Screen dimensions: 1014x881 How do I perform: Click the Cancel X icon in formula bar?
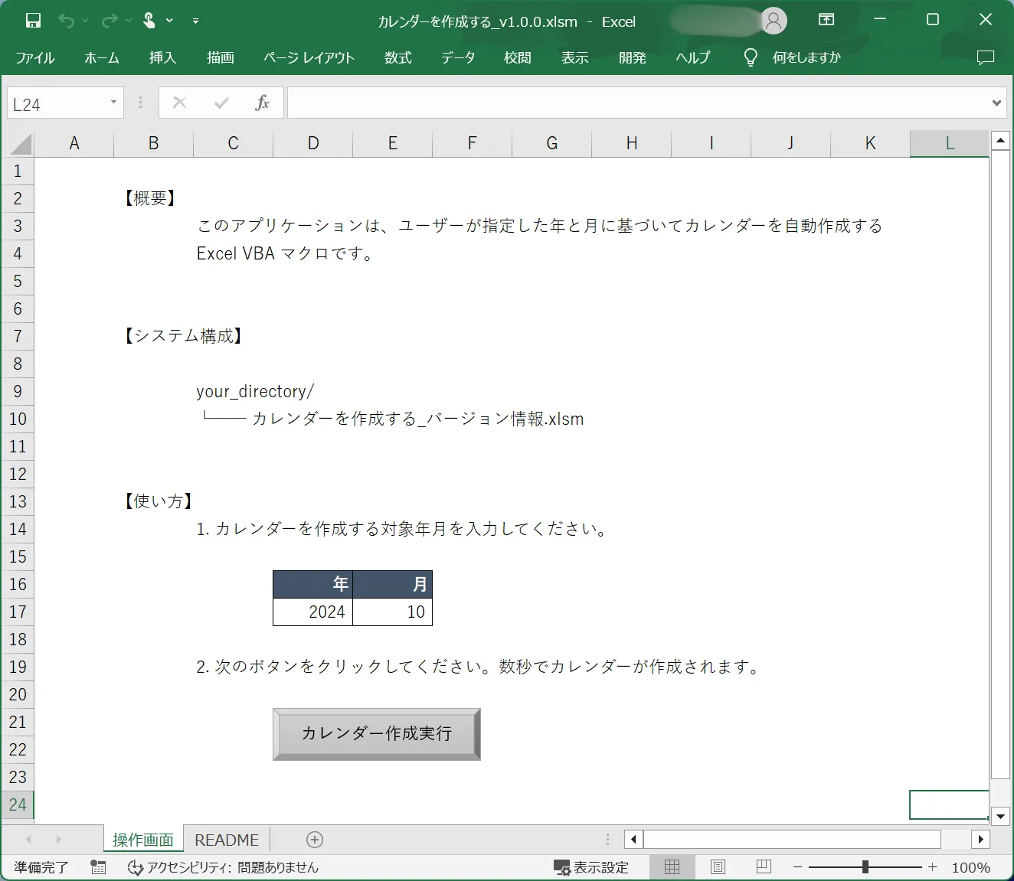pyautogui.click(x=179, y=103)
